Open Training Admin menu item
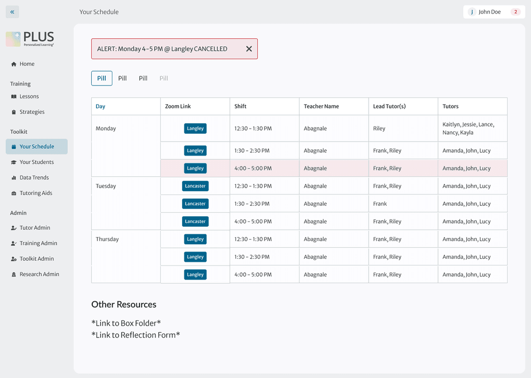Screen dimensions: 531x378 point(38,244)
